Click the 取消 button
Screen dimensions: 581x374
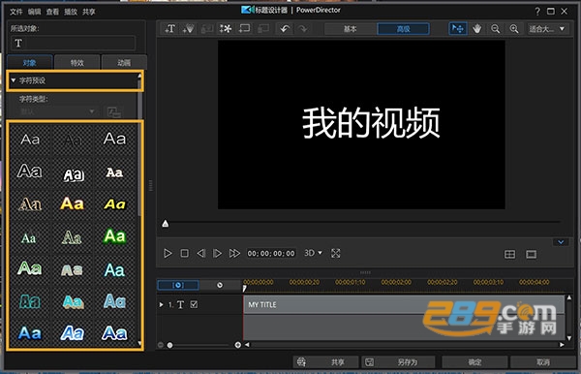(x=543, y=362)
